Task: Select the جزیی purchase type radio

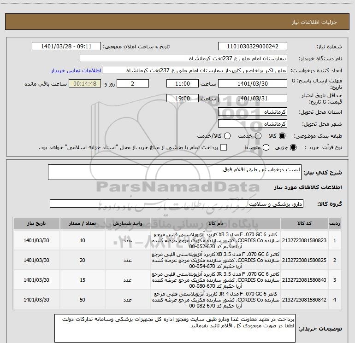Action: pyautogui.click(x=293, y=148)
